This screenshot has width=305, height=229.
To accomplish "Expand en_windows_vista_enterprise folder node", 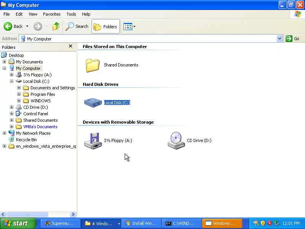I will click(x=4, y=146).
